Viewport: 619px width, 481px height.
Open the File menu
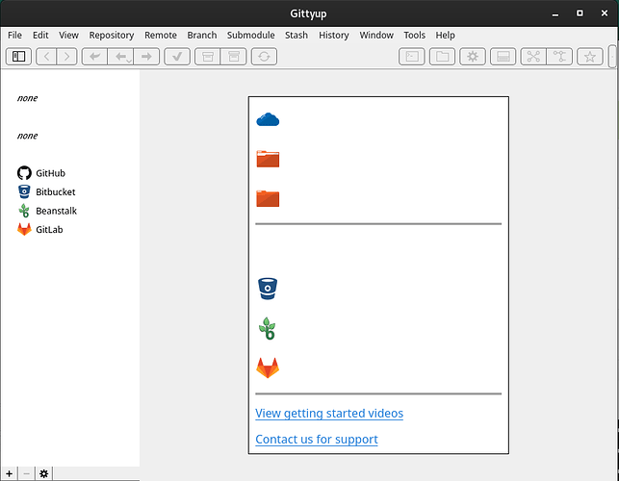[15, 36]
